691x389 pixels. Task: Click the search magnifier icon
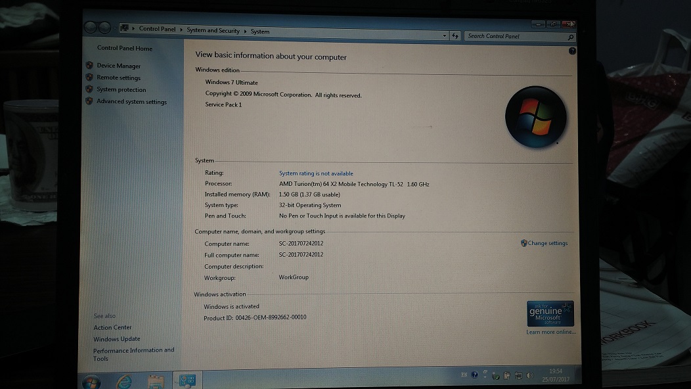click(571, 37)
